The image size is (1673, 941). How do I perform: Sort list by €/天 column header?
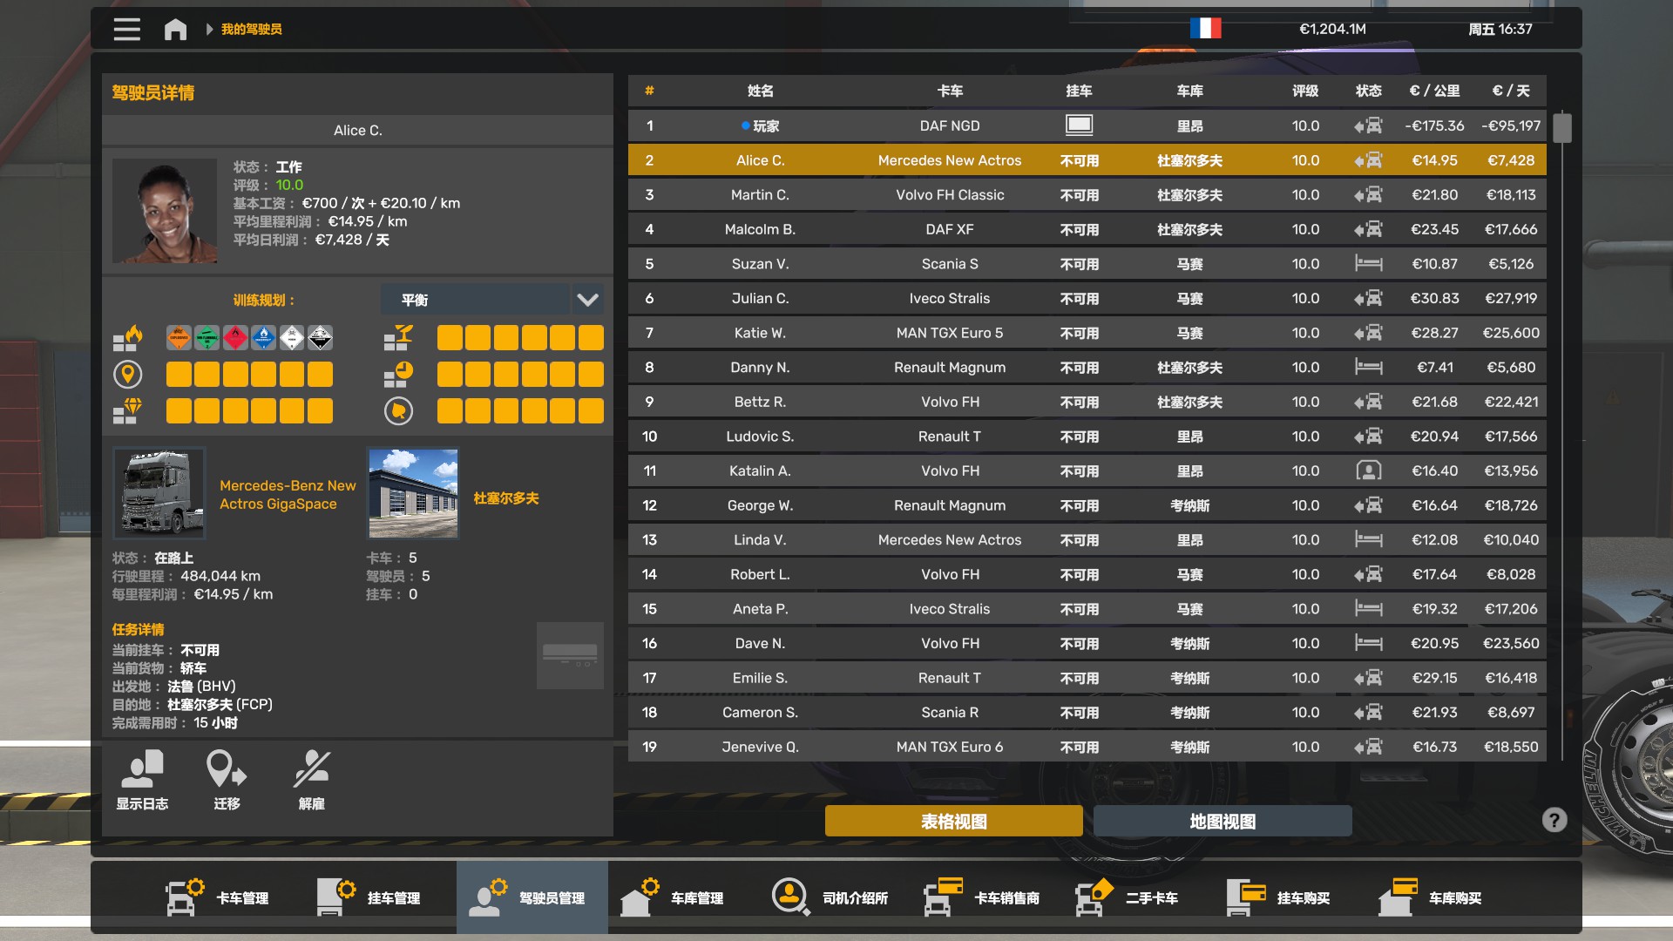click(1510, 91)
